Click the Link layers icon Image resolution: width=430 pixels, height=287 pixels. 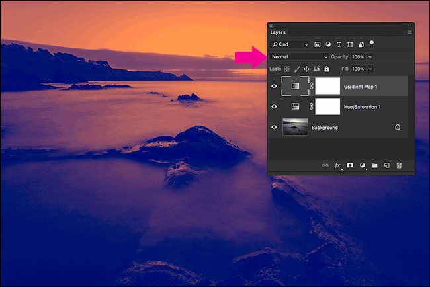coord(325,165)
